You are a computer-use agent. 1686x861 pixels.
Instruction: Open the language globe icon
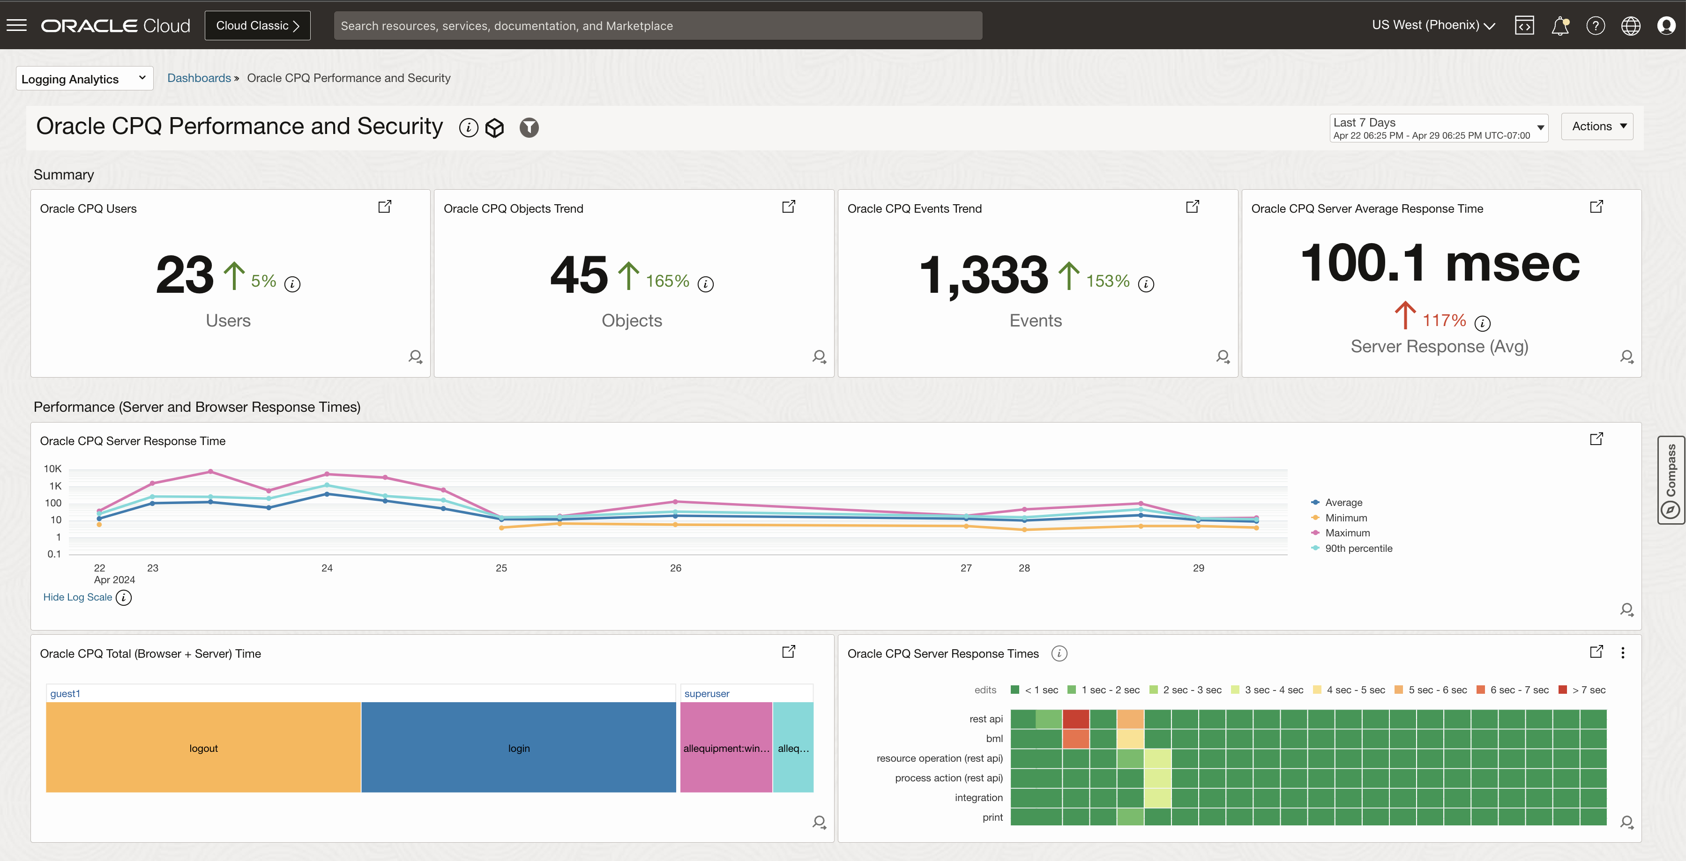click(1630, 25)
